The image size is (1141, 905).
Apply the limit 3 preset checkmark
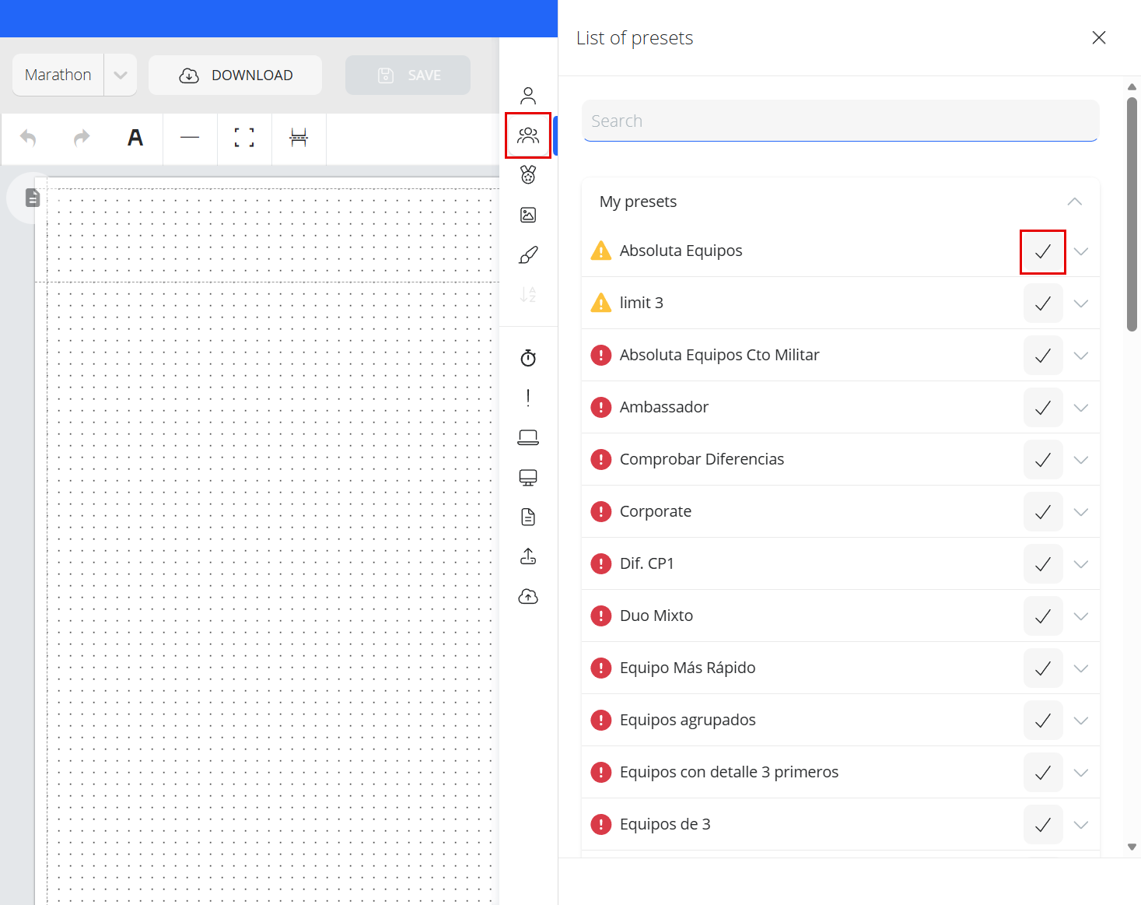pyautogui.click(x=1043, y=303)
